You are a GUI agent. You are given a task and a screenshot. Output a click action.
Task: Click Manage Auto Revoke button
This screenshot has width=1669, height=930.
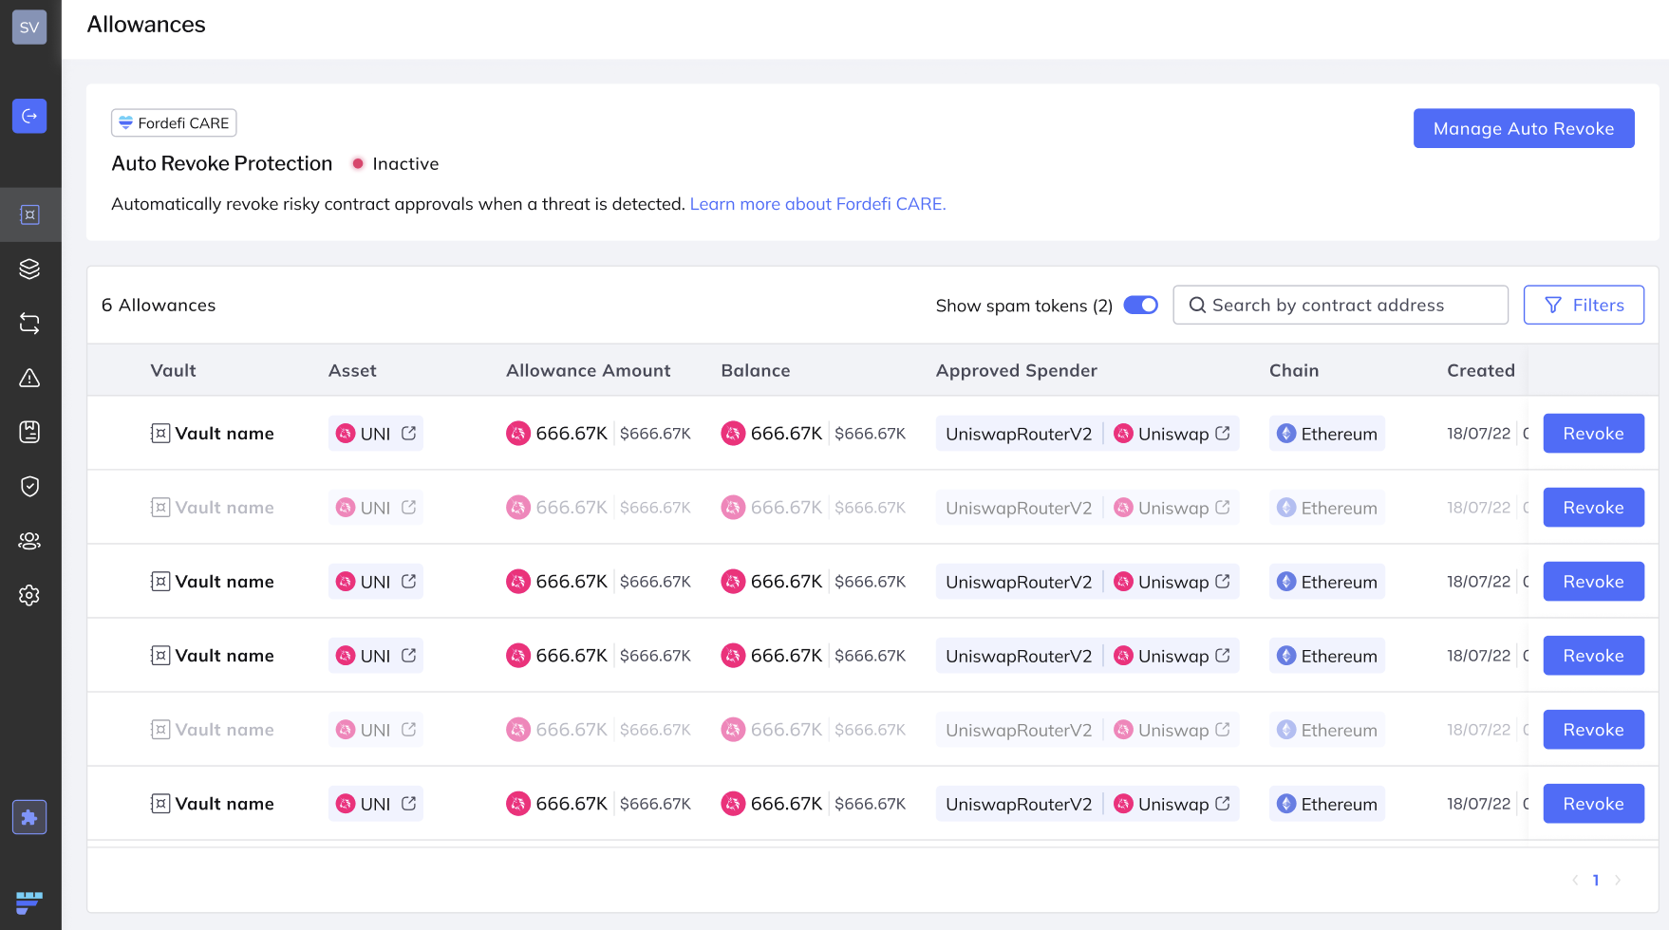1524,128
